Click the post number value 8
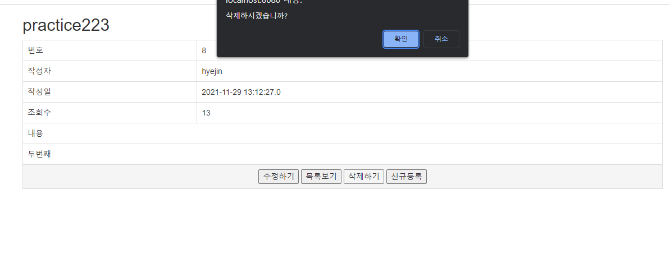The image size is (670, 259). coord(204,51)
